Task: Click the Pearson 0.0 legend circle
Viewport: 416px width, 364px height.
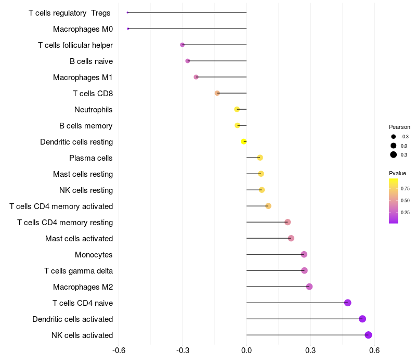Action: (x=394, y=146)
